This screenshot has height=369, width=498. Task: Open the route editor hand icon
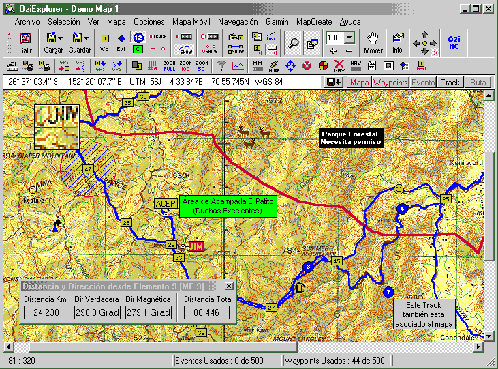(236, 37)
